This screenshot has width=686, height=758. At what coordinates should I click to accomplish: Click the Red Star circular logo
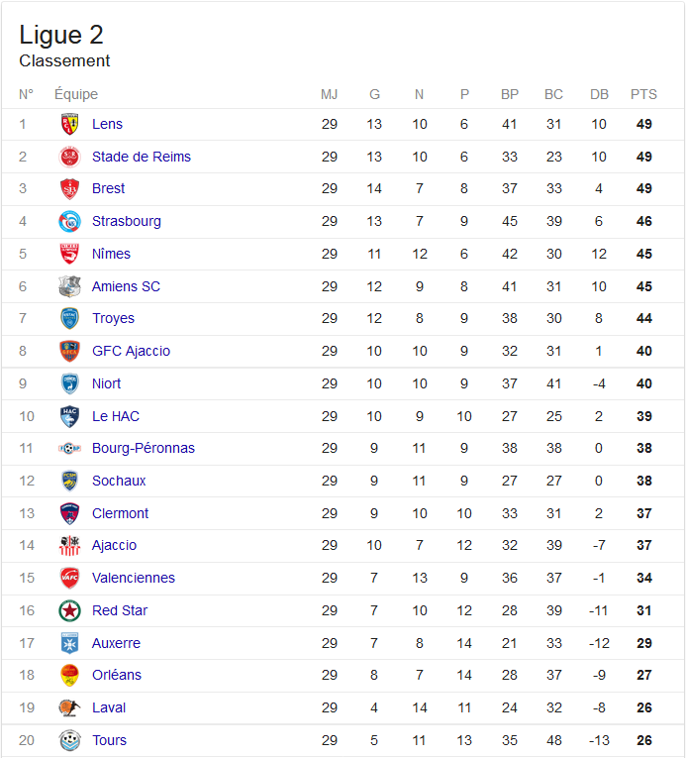69,610
